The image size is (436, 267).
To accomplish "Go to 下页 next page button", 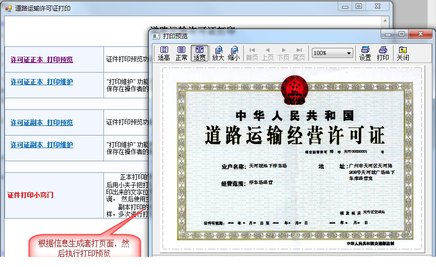I will click(284, 53).
